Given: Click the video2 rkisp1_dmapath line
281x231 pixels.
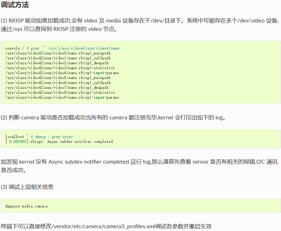Looking at the screenshot, I should pos(57,63).
